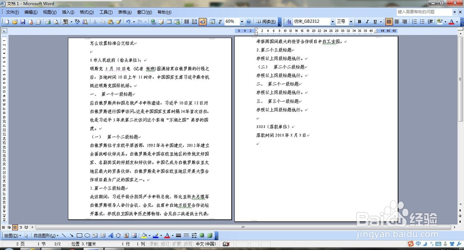Select the Rectangle shape tool

point(79,236)
